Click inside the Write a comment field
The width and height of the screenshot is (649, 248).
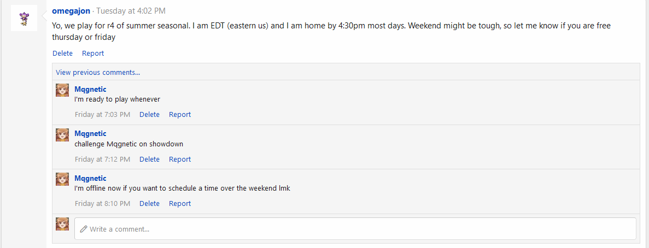tap(355, 229)
